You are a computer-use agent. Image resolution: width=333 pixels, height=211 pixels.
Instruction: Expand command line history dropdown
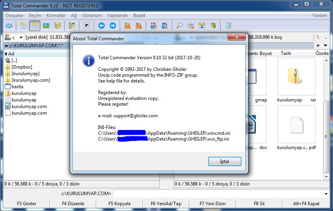(x=326, y=194)
